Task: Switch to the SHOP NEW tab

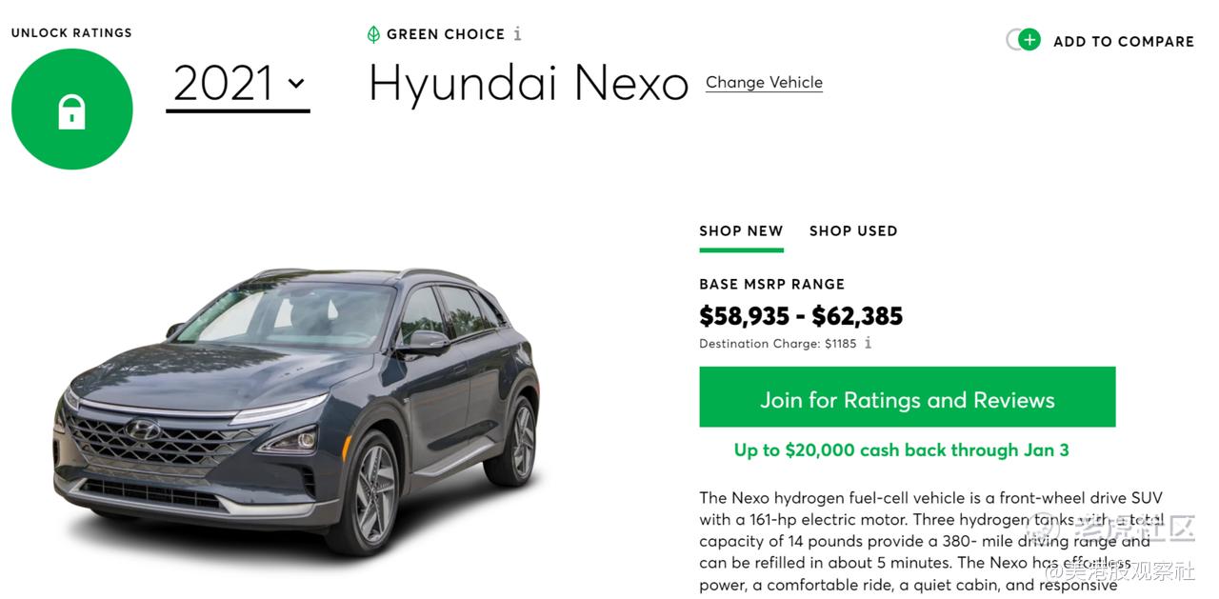Action: (741, 231)
